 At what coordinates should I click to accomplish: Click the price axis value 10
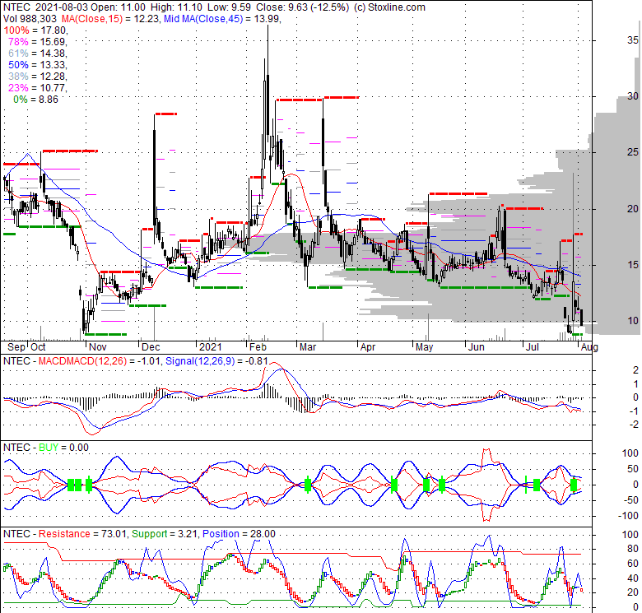click(633, 321)
